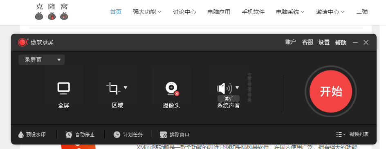Open the 设置 settings menu

click(x=324, y=42)
